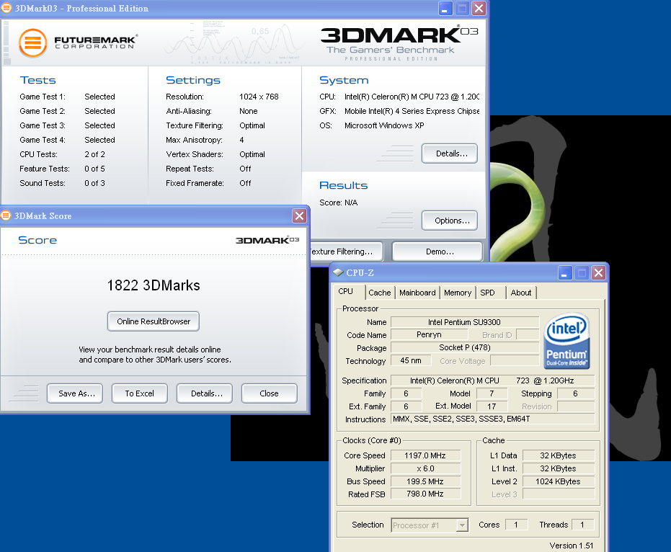Open System Details in 3DMark03
This screenshot has height=552, width=671.
pos(450,153)
